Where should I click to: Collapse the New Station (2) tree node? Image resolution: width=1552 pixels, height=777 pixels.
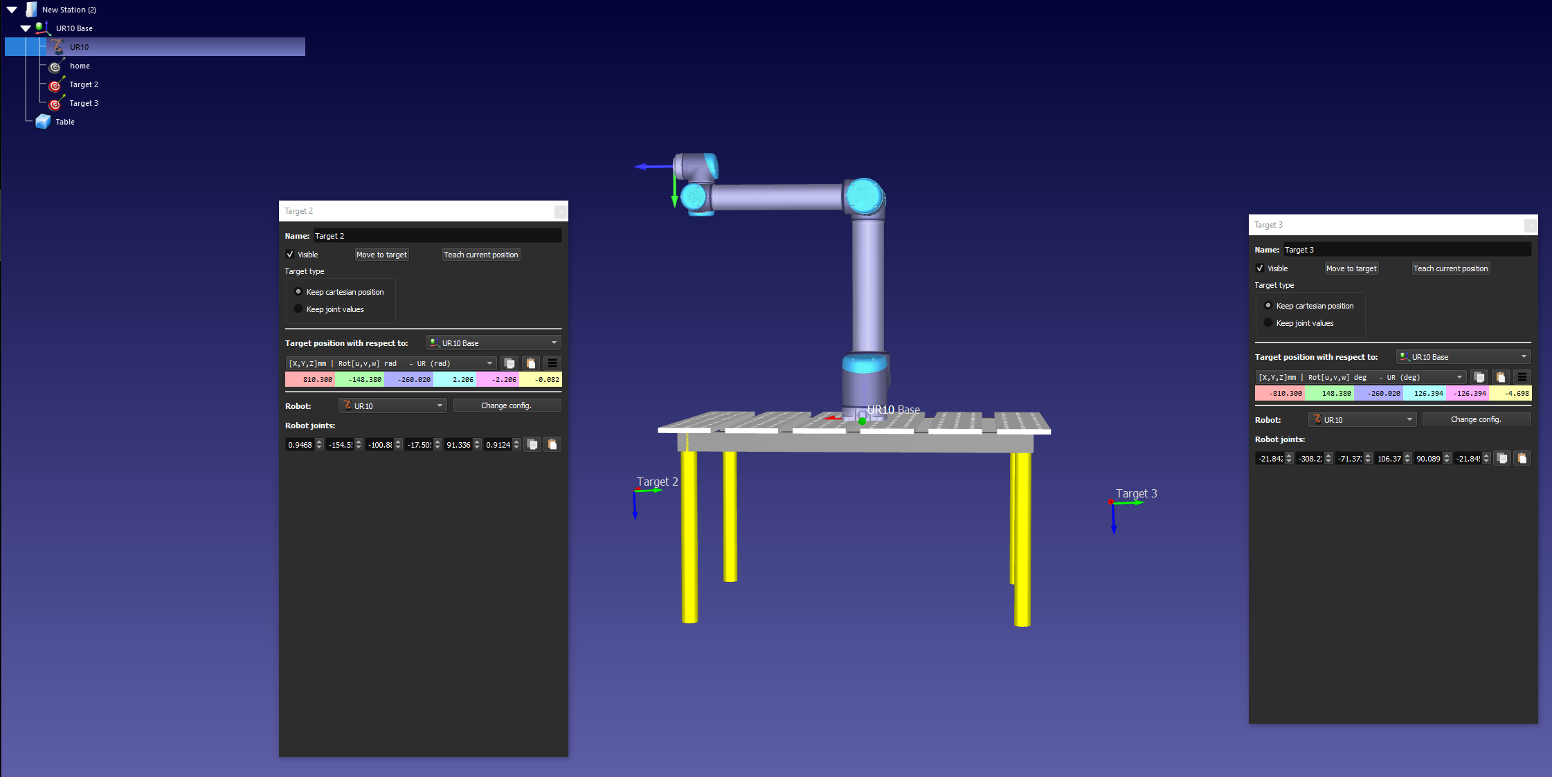click(x=12, y=10)
